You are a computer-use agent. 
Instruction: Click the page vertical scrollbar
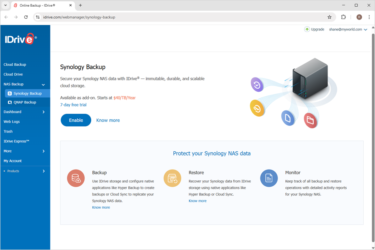[x=373, y=137]
